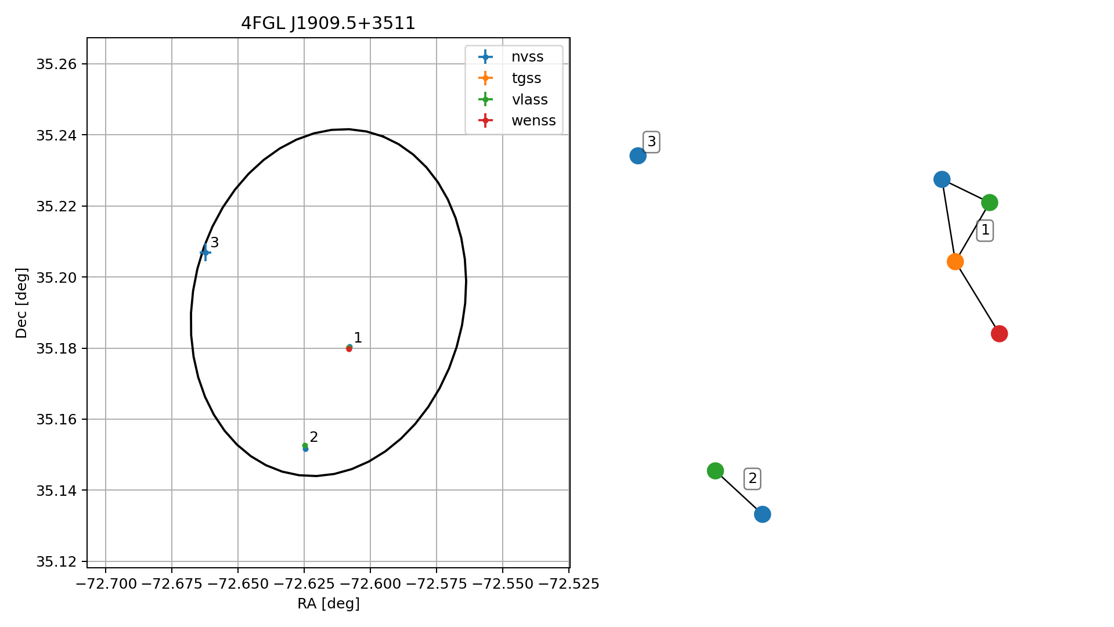This screenshot has height=627, width=1114.
Task: Click the −72.625 x-axis tick label
Action: [x=304, y=583]
